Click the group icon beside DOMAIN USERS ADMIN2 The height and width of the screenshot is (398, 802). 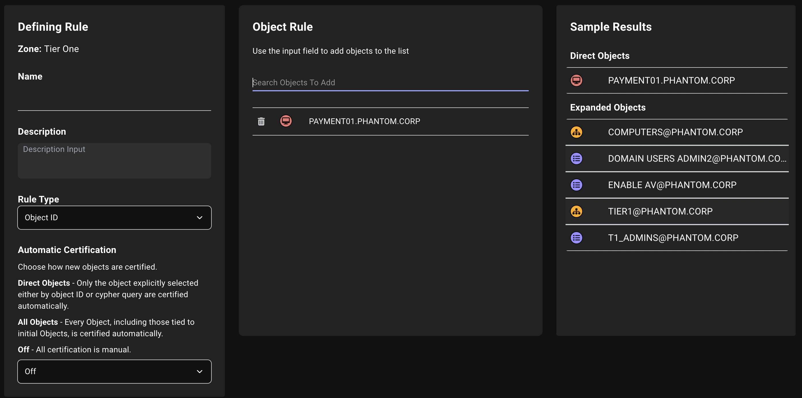pyautogui.click(x=576, y=158)
